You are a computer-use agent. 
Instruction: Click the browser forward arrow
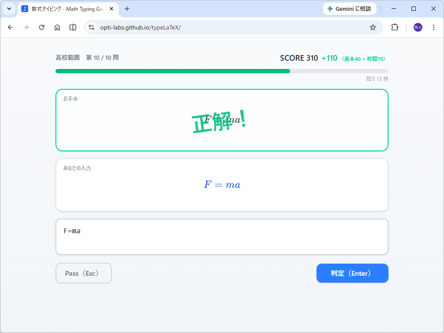pos(26,27)
